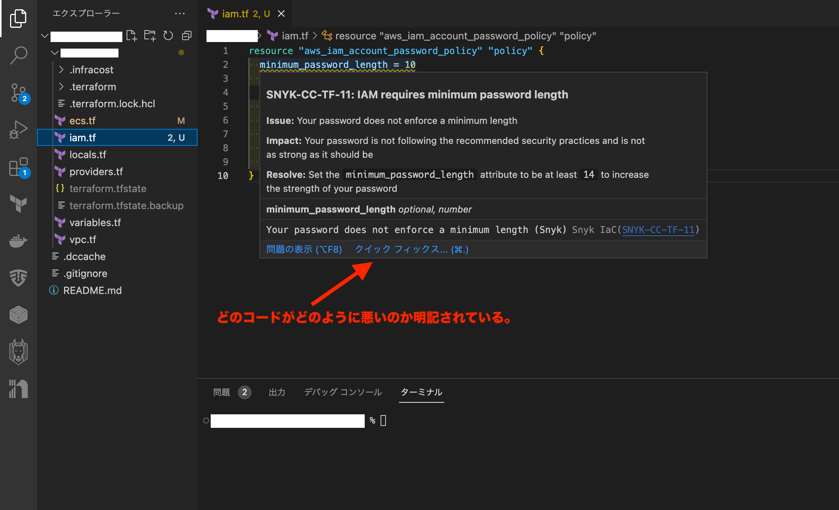Click minimum_password_length on line 2
Viewport: 839px width, 510px height.
click(x=323, y=64)
